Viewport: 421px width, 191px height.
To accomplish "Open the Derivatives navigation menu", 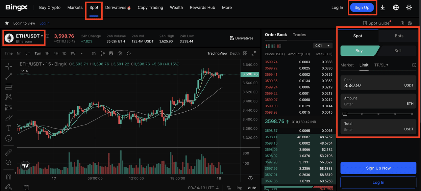I will (118, 8).
